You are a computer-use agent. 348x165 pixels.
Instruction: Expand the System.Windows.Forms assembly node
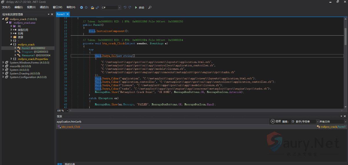pyautogui.click(x=3, y=63)
